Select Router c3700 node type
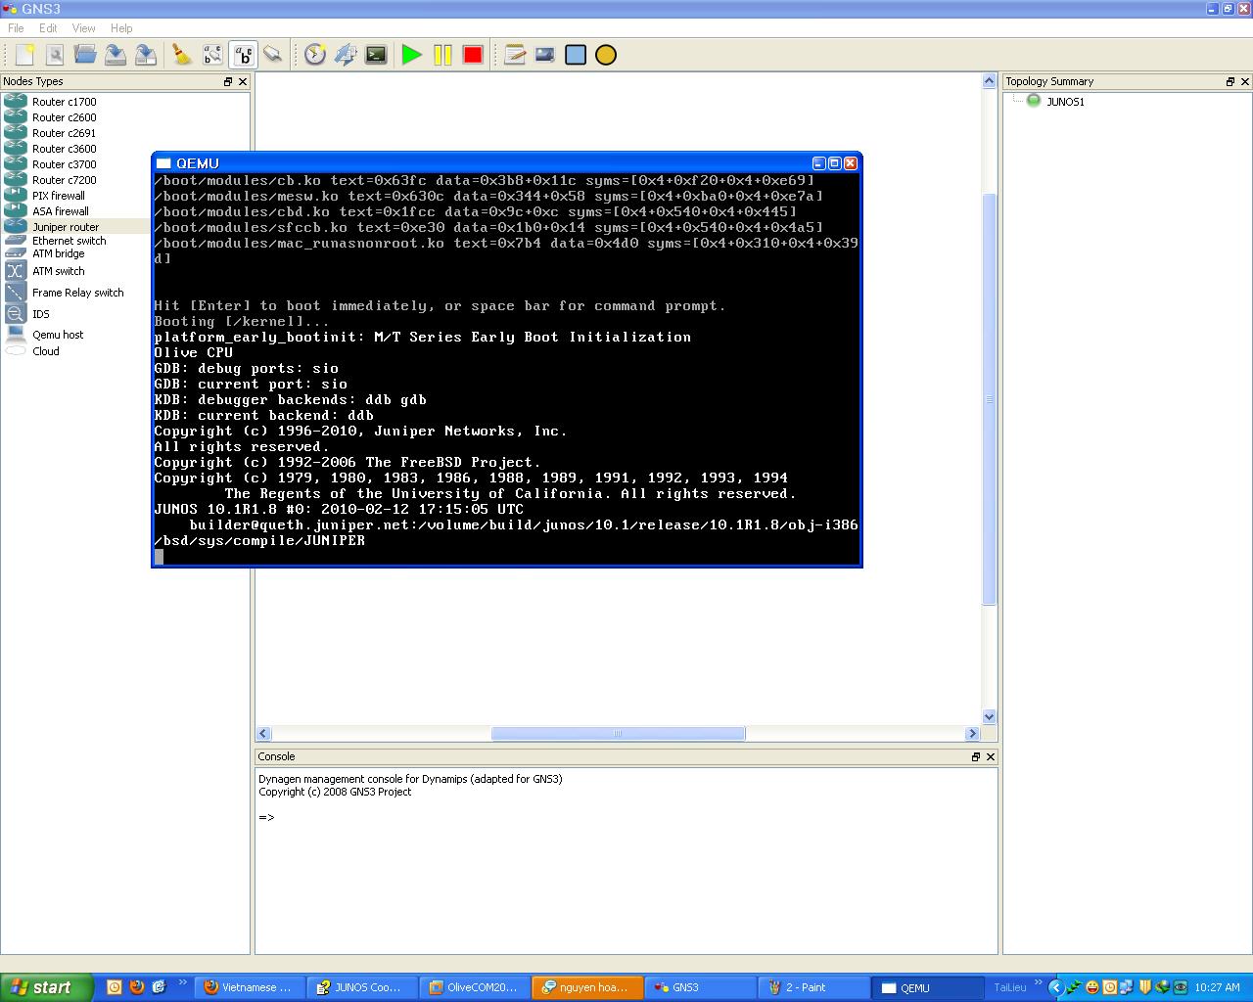Screen dimensions: 1253x1002 click(65, 164)
